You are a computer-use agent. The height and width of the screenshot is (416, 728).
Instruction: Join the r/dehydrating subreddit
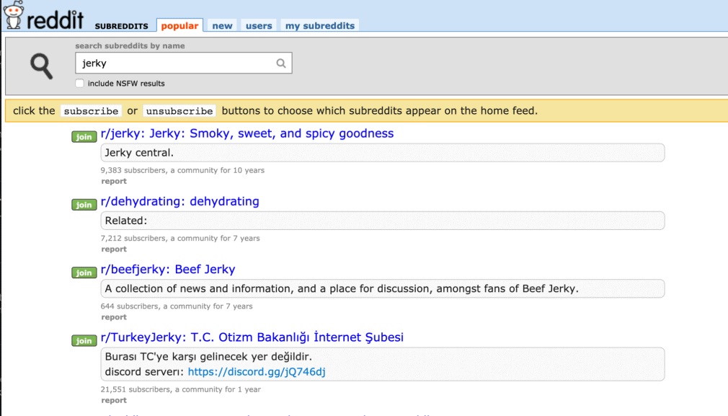(x=84, y=205)
